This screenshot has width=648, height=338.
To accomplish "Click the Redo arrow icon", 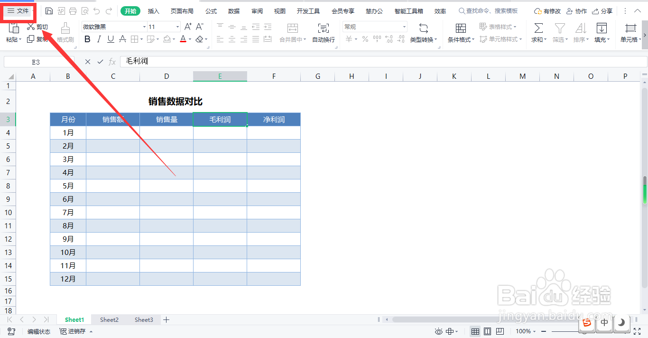I will [109, 11].
